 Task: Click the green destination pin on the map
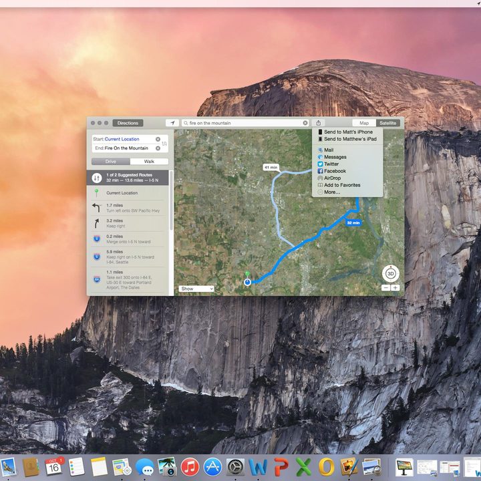pyautogui.click(x=247, y=274)
